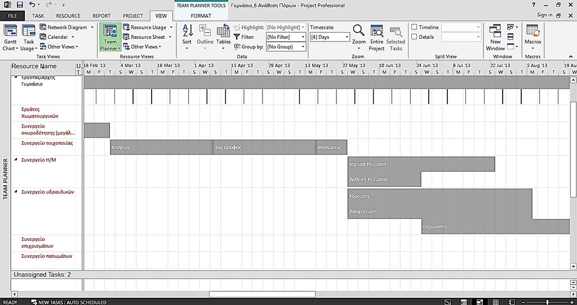The height and width of the screenshot is (305, 577).
Task: Select the Θέρμανση task bar
Action: click(496, 227)
